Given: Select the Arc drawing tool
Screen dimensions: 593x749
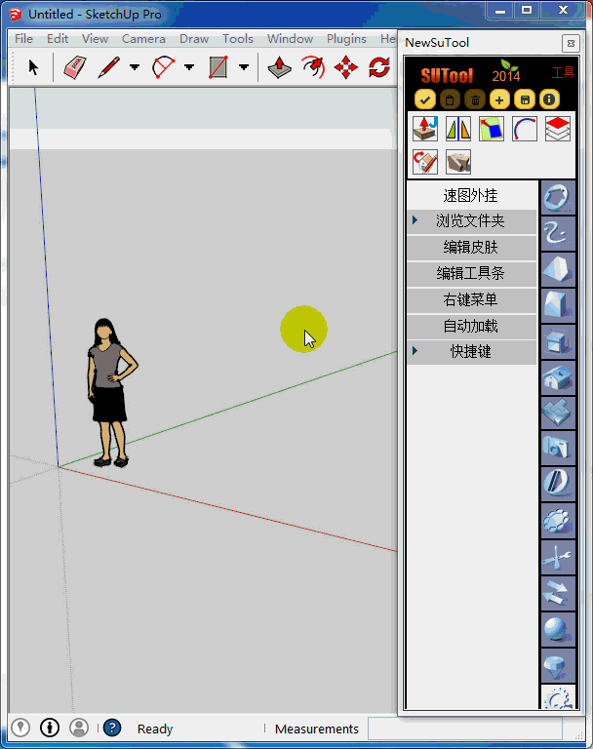Looking at the screenshot, I should click(164, 67).
